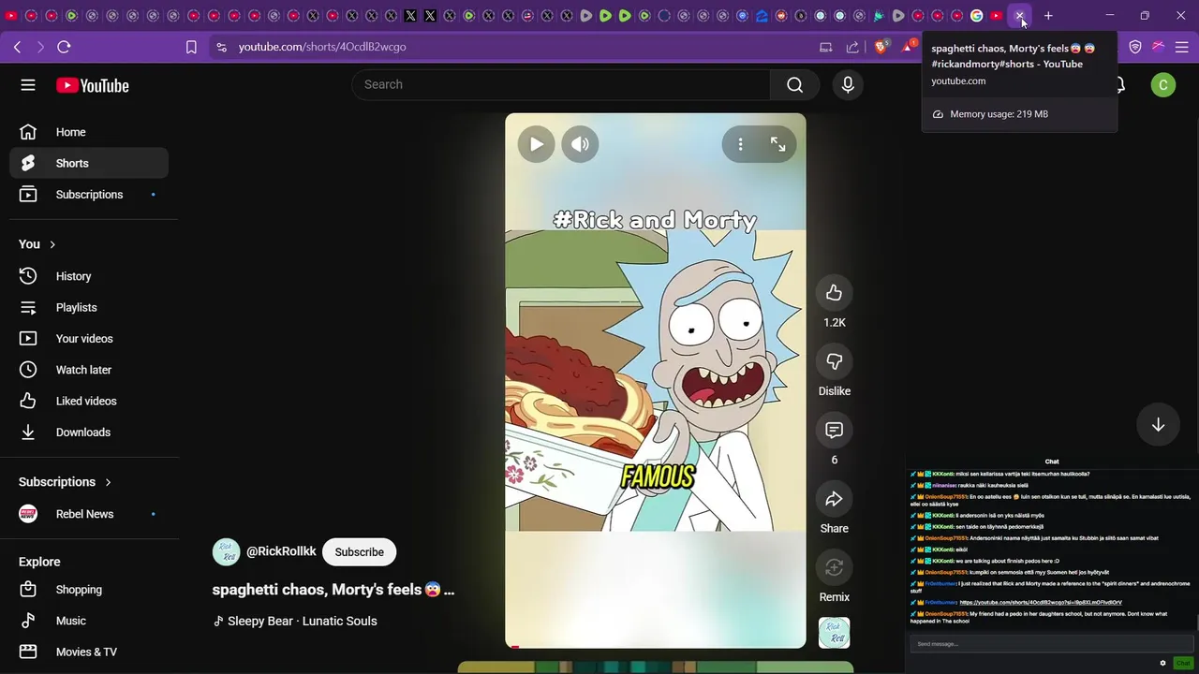Open Brave Rewards triangle icon
1199x674 pixels.
pos(909,47)
